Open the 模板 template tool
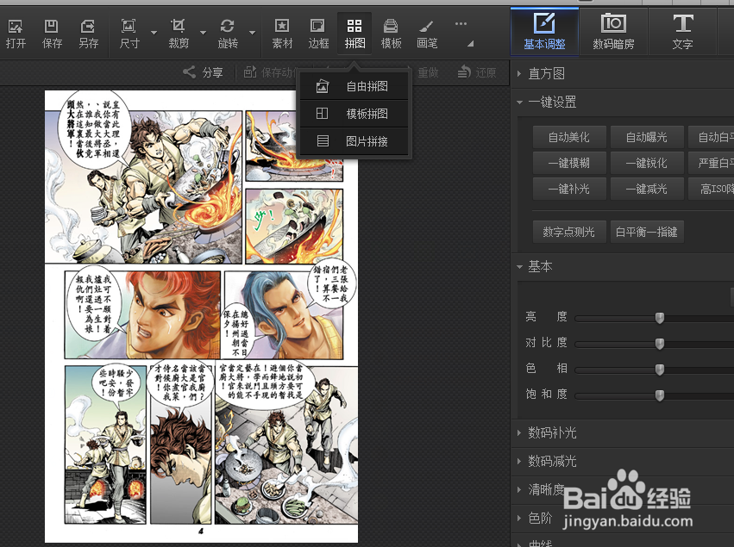Viewport: 734px width, 547px height. [x=391, y=34]
